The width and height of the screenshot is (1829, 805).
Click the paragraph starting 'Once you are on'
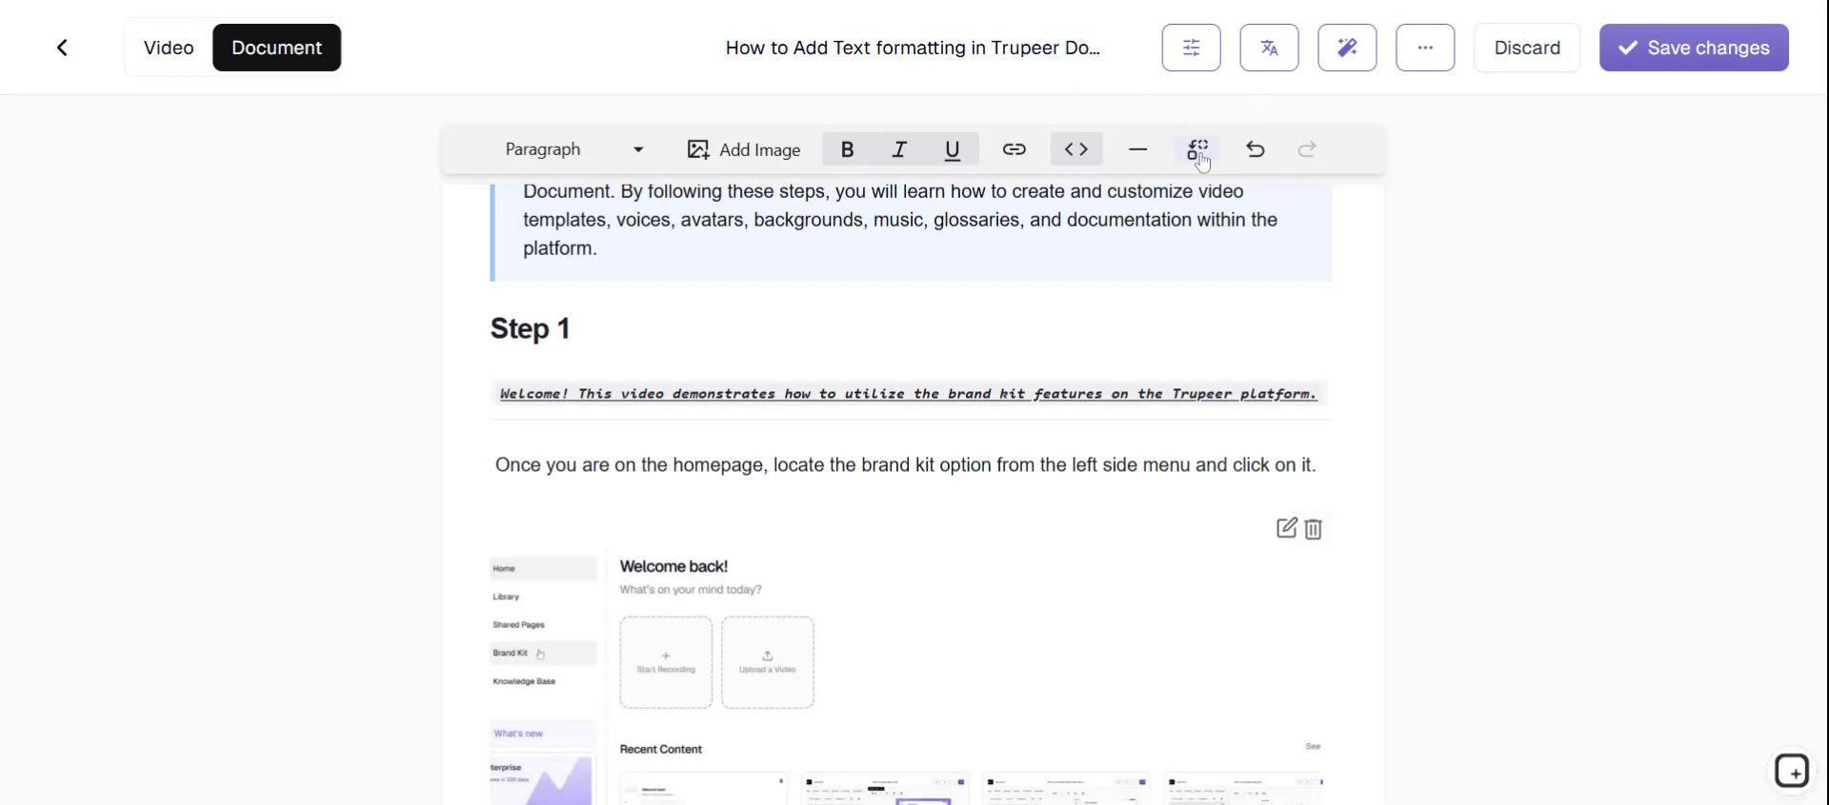point(905,465)
